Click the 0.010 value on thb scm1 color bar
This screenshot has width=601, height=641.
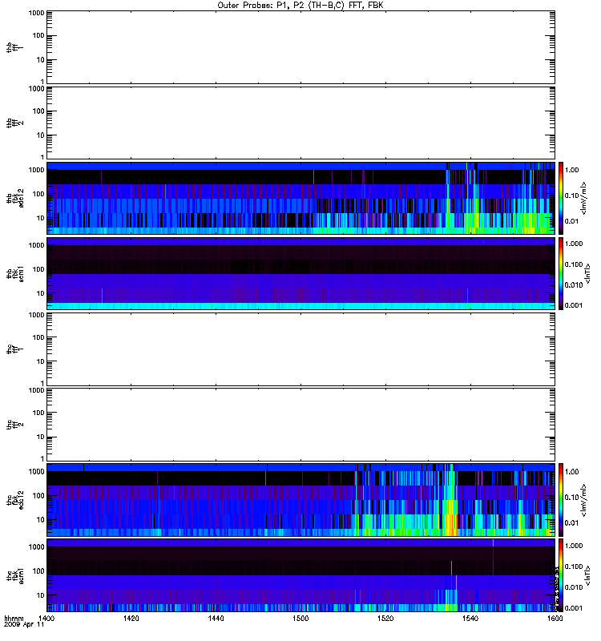click(x=574, y=285)
